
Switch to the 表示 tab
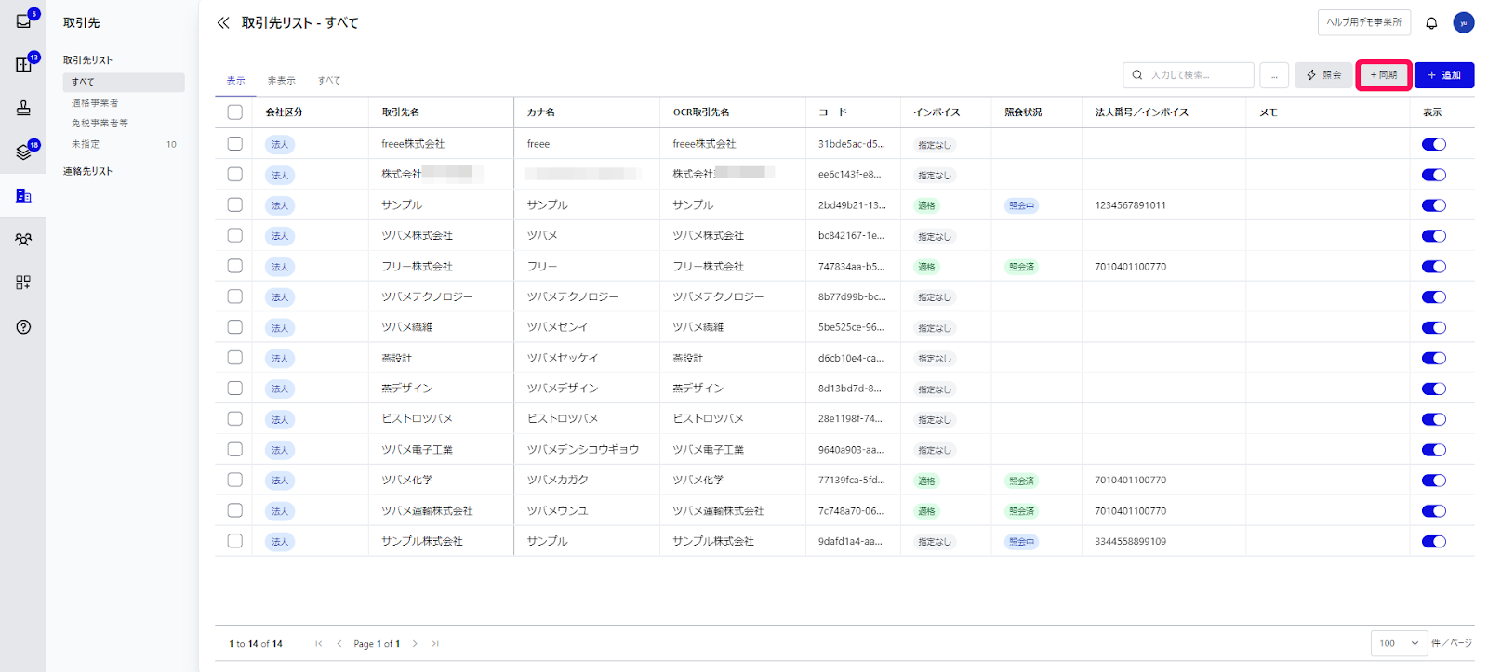tap(236, 81)
